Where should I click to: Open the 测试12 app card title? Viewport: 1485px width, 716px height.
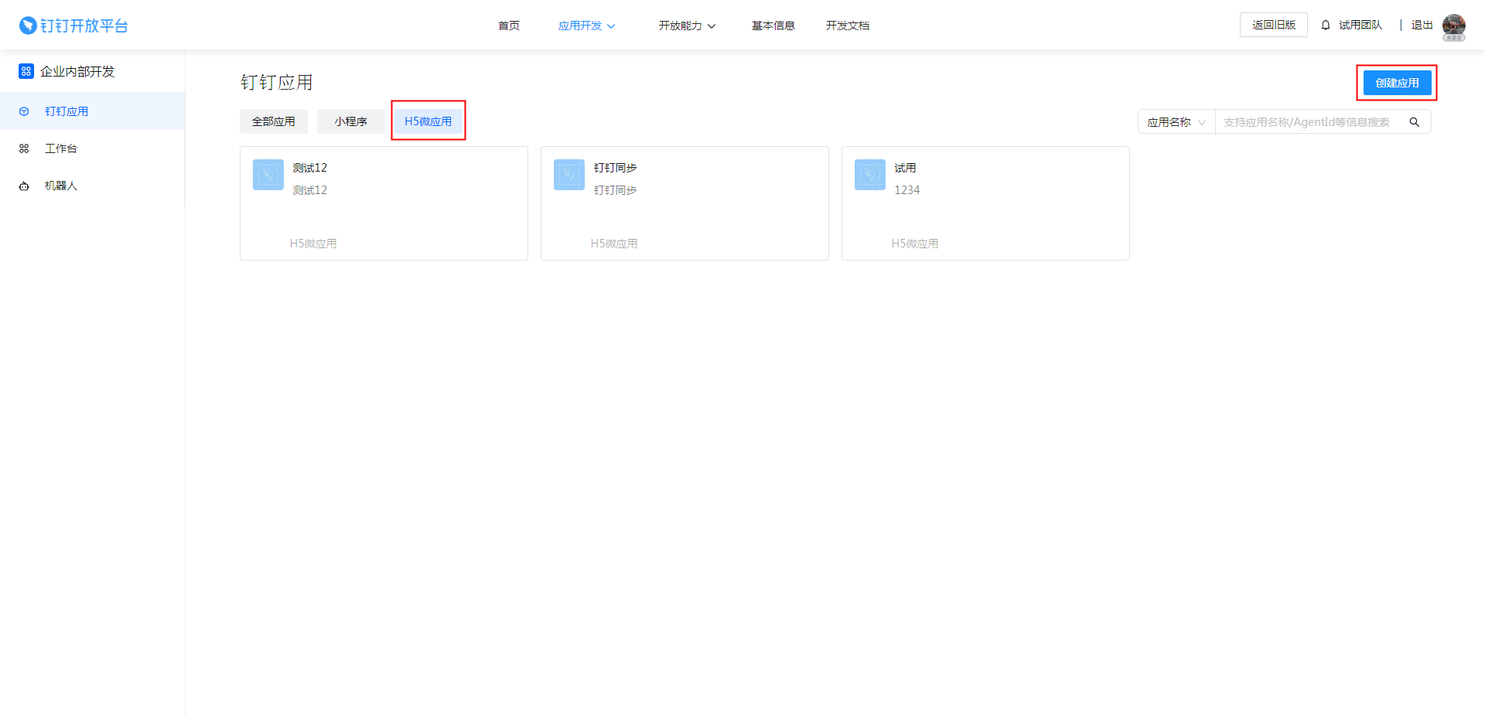tap(310, 168)
